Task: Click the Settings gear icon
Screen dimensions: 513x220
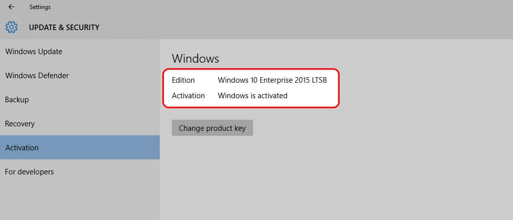Action: point(12,27)
